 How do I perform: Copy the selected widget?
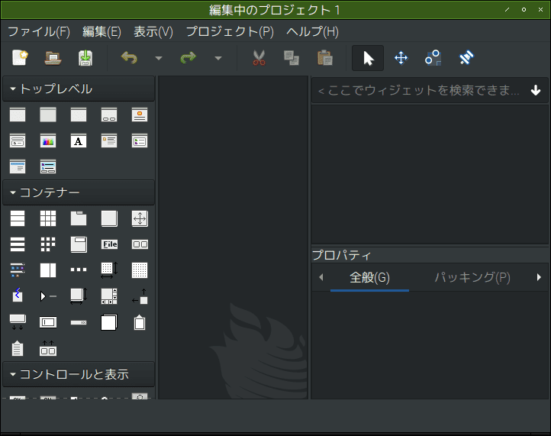pos(292,58)
